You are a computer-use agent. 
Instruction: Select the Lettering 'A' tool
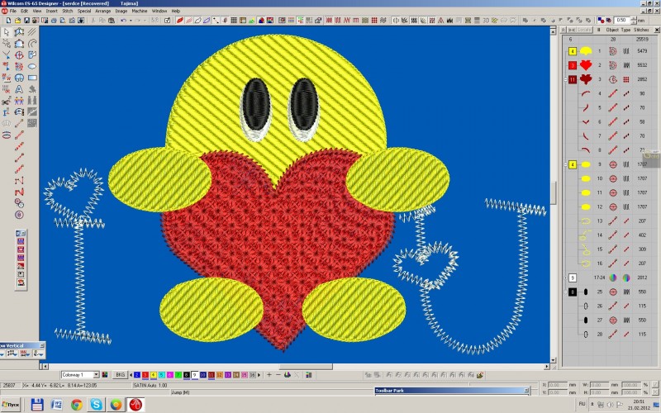click(19, 89)
